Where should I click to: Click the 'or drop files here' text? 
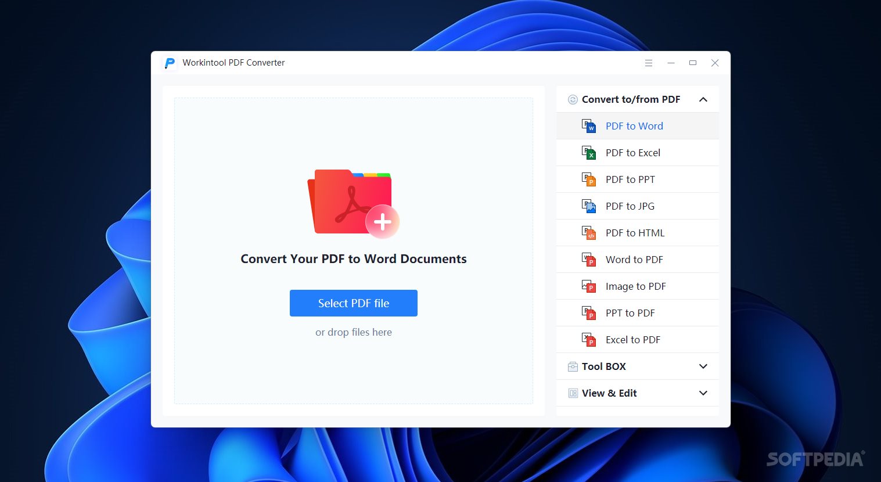pos(354,332)
